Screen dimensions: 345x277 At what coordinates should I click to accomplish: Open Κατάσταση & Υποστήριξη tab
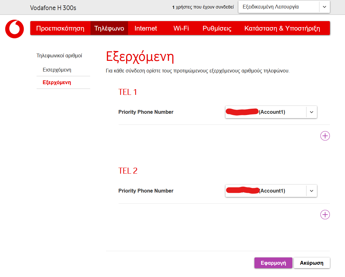coord(282,28)
